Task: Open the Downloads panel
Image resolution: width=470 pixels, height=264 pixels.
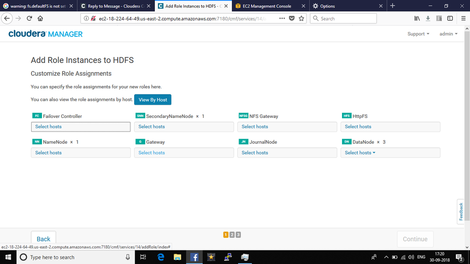Action: pos(428,19)
